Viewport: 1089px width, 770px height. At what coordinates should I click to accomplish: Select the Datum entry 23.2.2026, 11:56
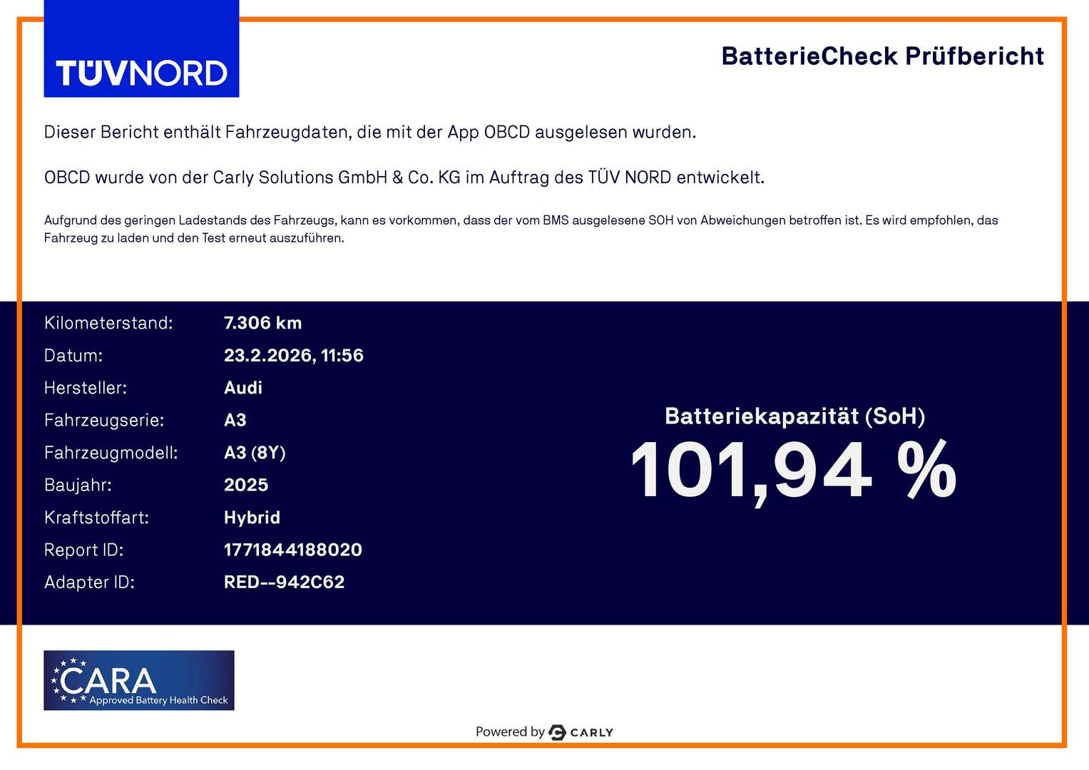294,355
